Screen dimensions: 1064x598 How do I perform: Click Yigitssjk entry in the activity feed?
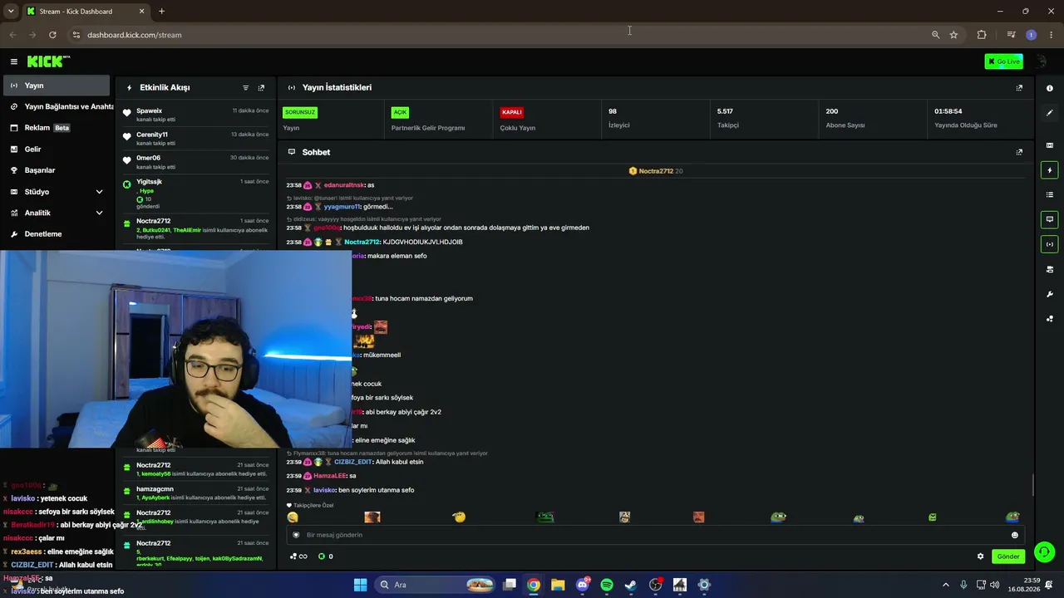[150, 182]
